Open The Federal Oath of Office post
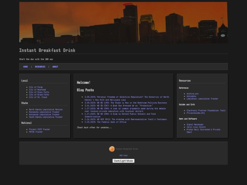 pos(105,122)
